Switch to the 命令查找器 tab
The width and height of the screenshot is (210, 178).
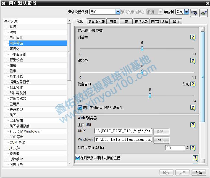96,21
